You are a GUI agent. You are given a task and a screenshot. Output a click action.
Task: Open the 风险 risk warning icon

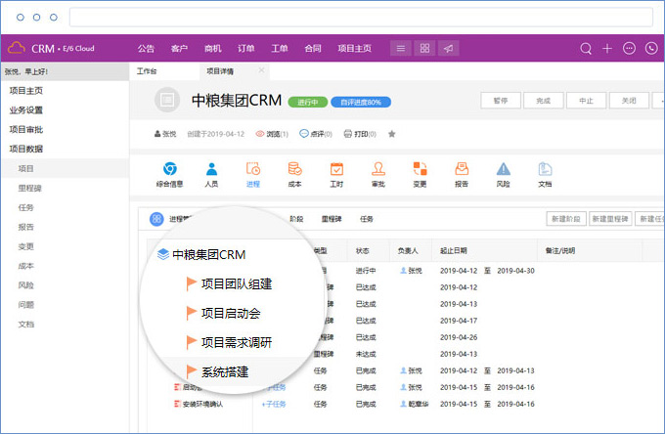pos(503,173)
